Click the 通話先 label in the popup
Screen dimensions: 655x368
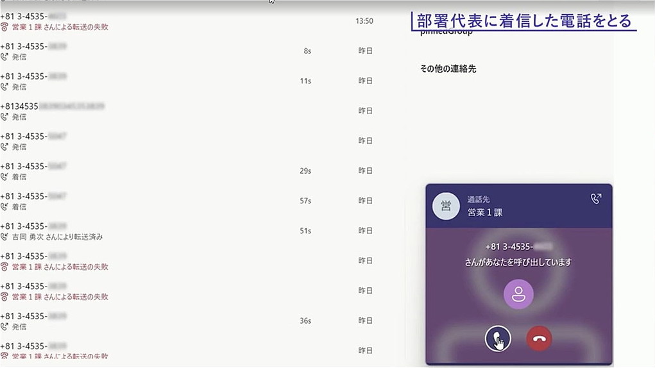click(x=479, y=199)
